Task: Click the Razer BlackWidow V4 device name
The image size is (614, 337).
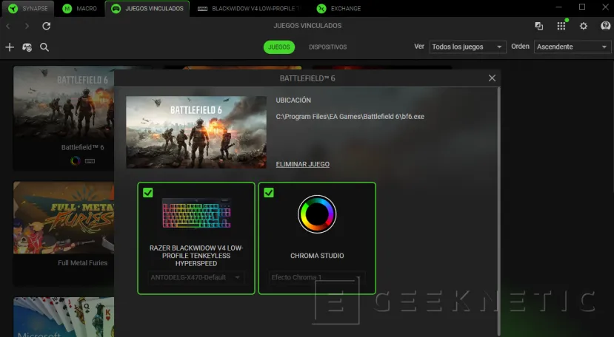Action: pyautogui.click(x=196, y=256)
